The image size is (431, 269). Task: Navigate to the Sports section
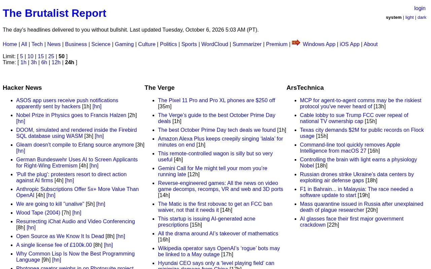(189, 44)
